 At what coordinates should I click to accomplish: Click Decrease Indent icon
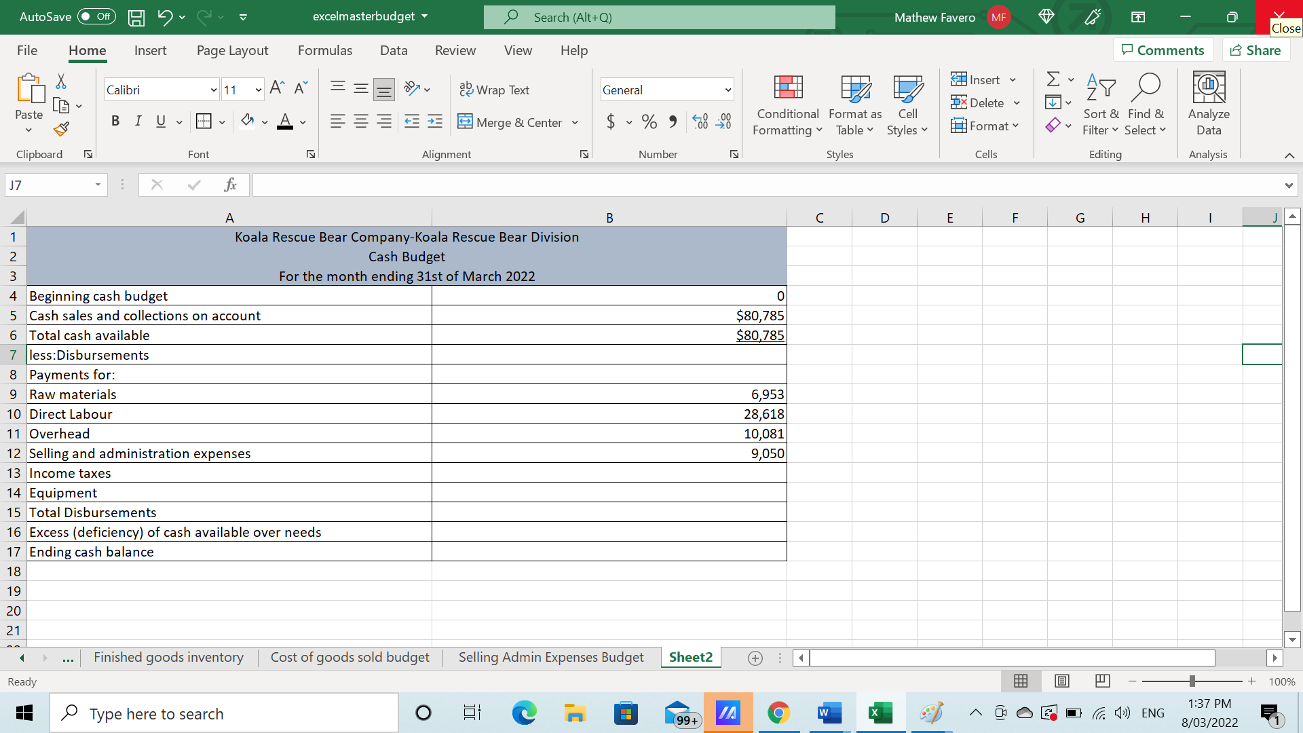pyautogui.click(x=412, y=121)
